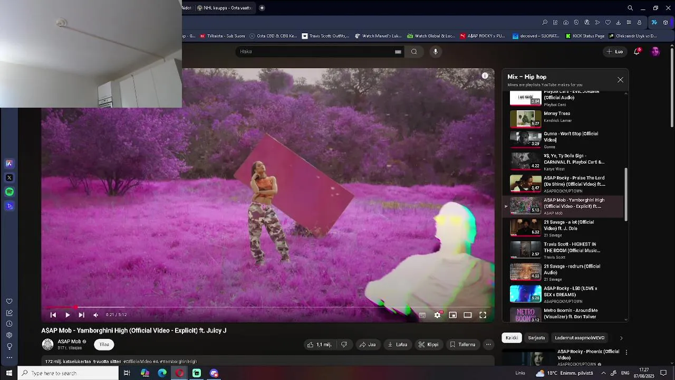Show video info card icon
Screen dimensions: 675x380
click(x=485, y=76)
